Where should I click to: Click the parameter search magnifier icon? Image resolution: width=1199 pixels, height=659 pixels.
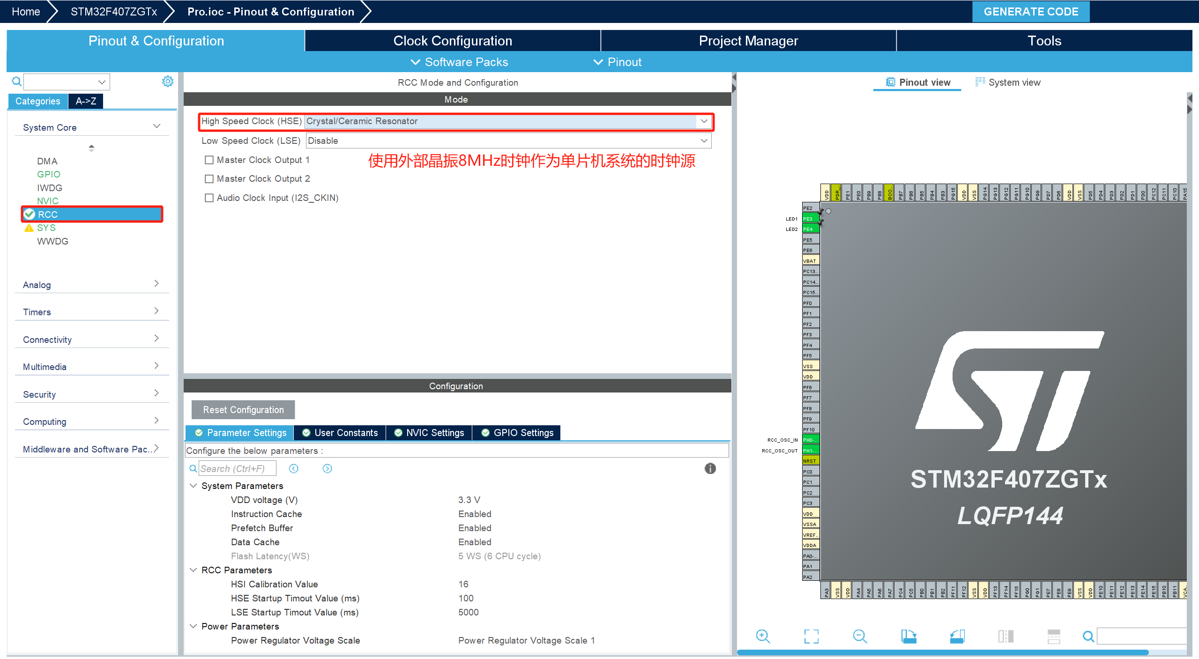pos(193,468)
